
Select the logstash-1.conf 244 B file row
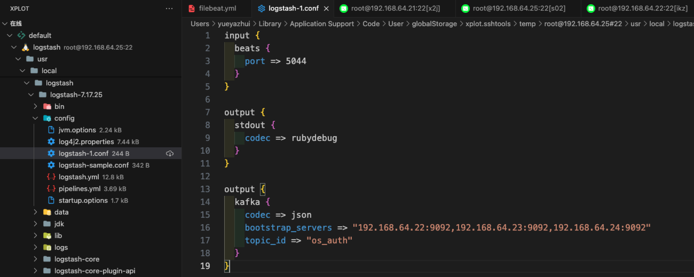(x=91, y=154)
